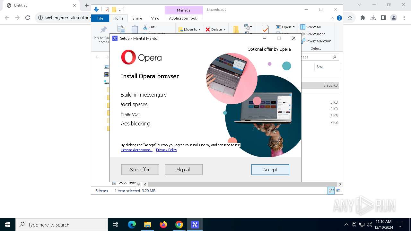Open the notification center icon
Screen dimensions: 411x231
[x=400, y=225]
